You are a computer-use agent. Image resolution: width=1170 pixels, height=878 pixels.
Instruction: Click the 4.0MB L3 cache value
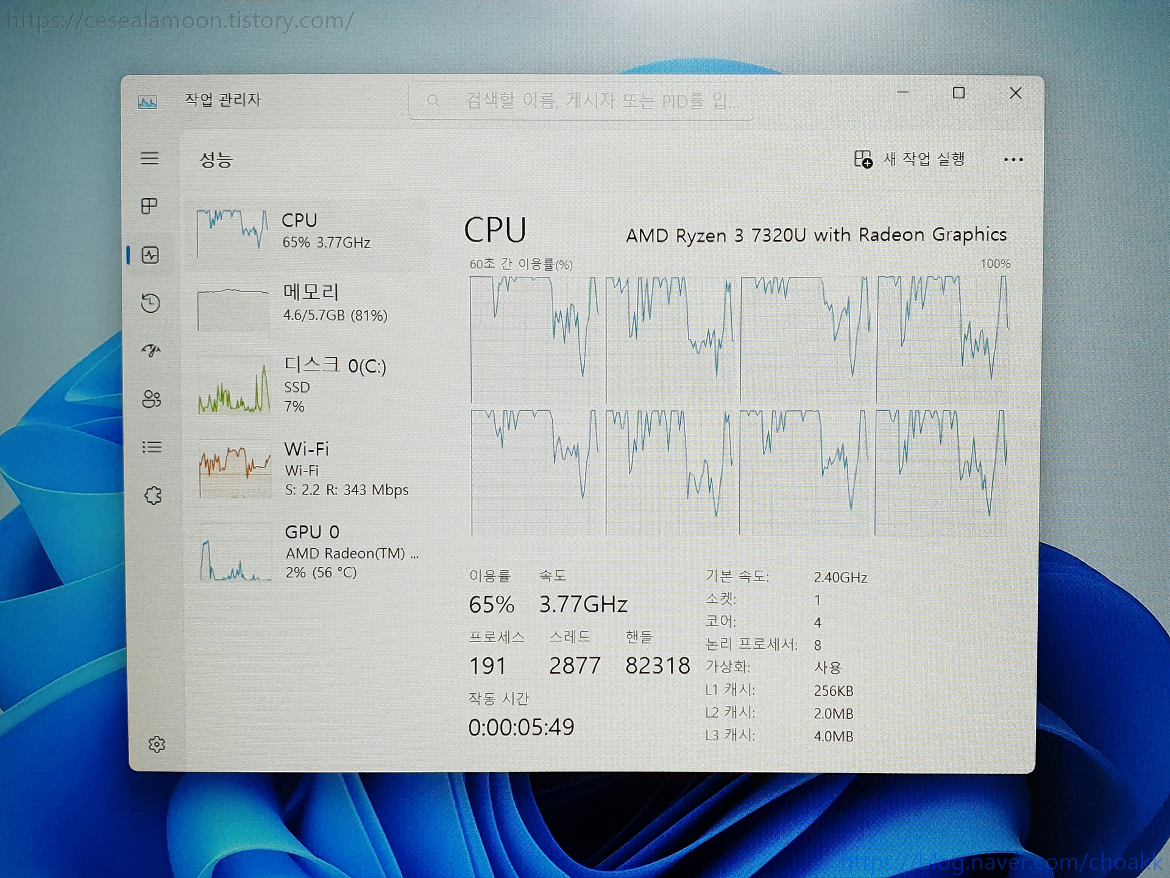(x=834, y=736)
